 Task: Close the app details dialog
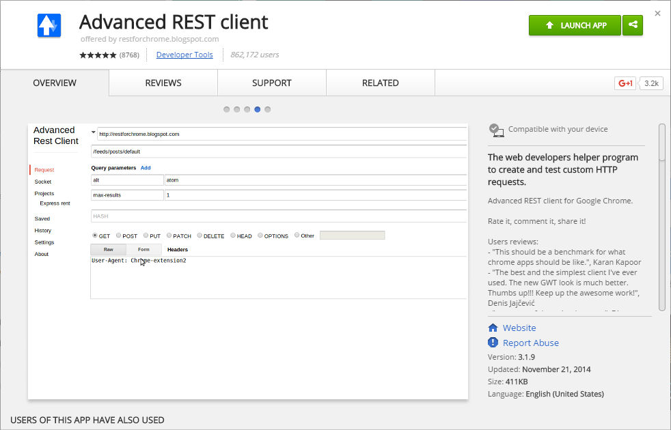tap(658, 13)
